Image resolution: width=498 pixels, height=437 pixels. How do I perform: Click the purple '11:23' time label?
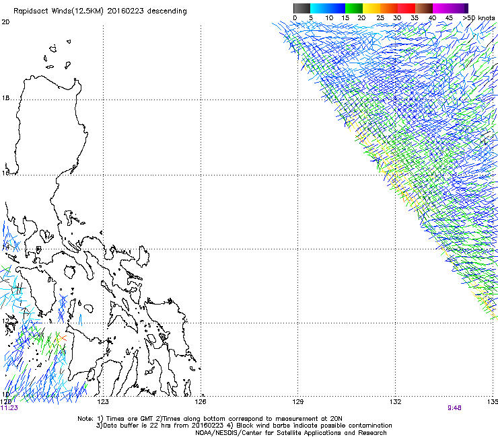tap(9, 408)
